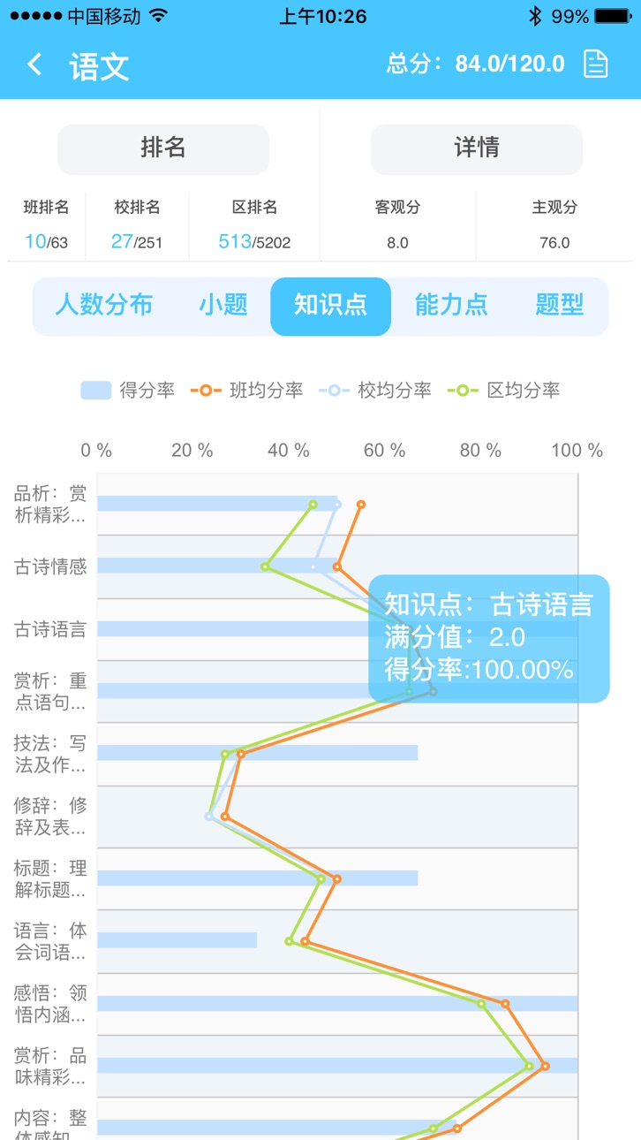
Task: Tap the district rank 513/5202 value
Action: (x=254, y=242)
